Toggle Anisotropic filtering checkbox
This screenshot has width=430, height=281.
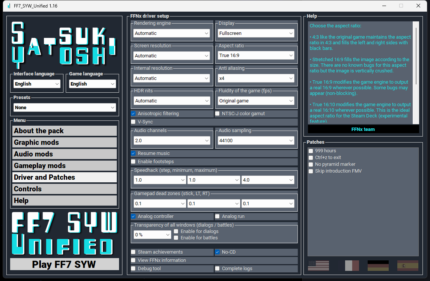click(133, 113)
